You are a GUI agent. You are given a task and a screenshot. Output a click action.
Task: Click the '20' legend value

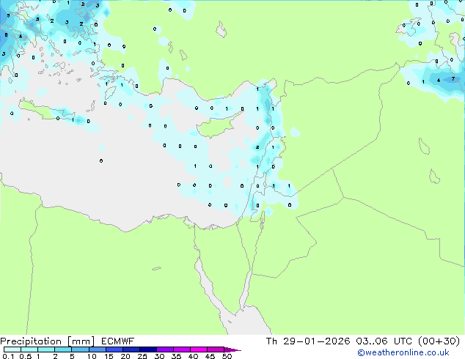(x=125, y=356)
